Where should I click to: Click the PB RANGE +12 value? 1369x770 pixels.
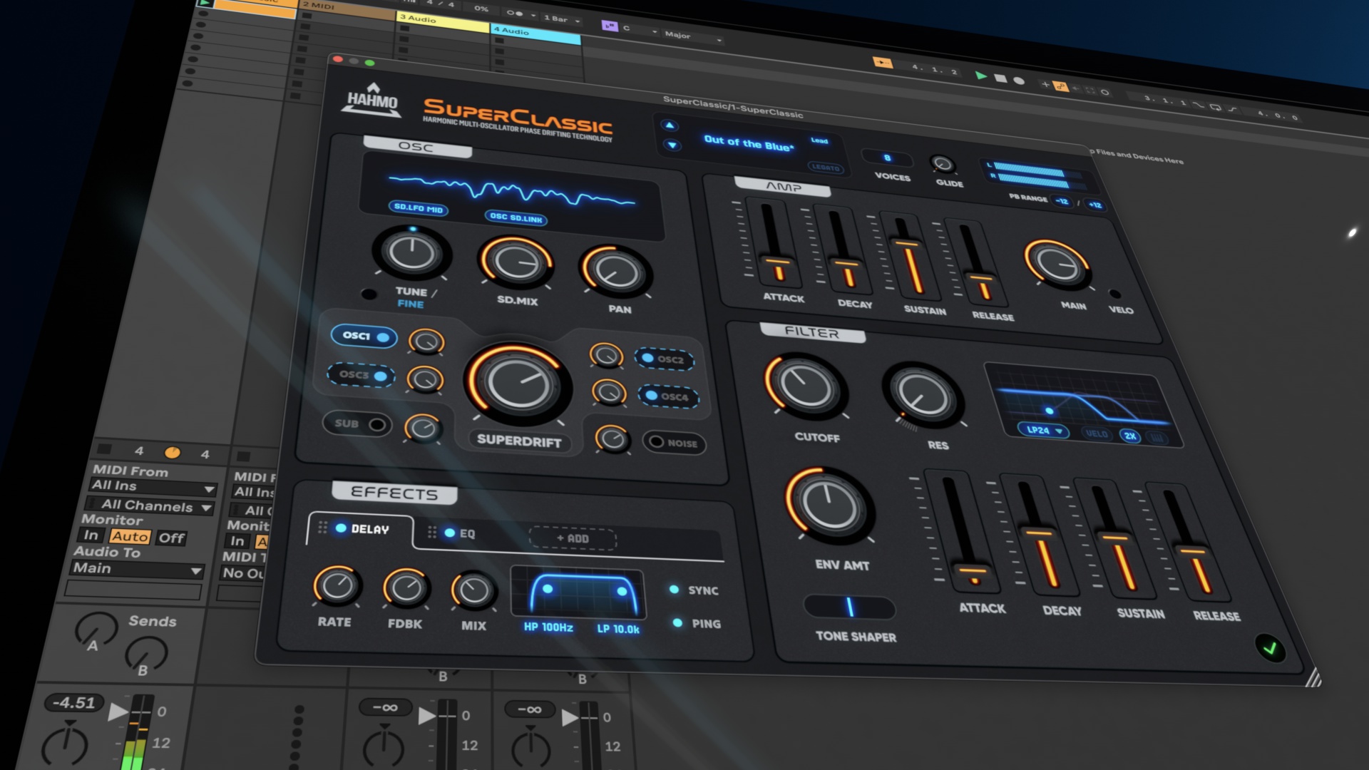1094,205
